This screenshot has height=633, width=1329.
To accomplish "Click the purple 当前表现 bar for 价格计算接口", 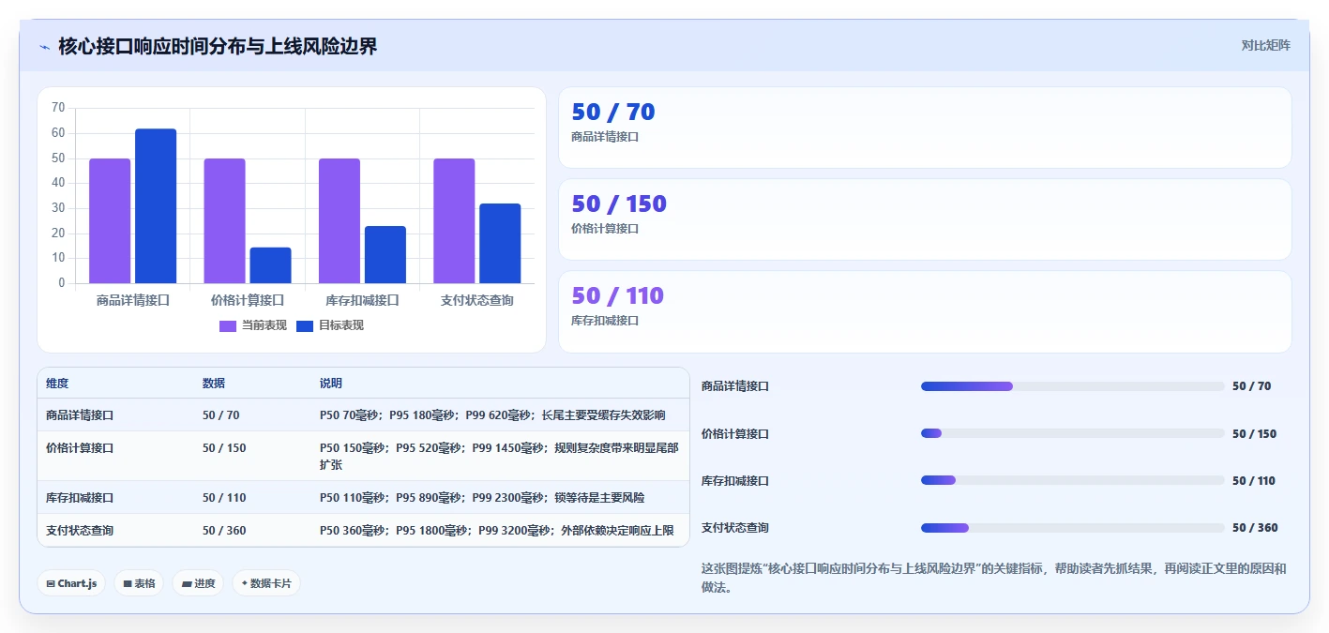I will (224, 220).
